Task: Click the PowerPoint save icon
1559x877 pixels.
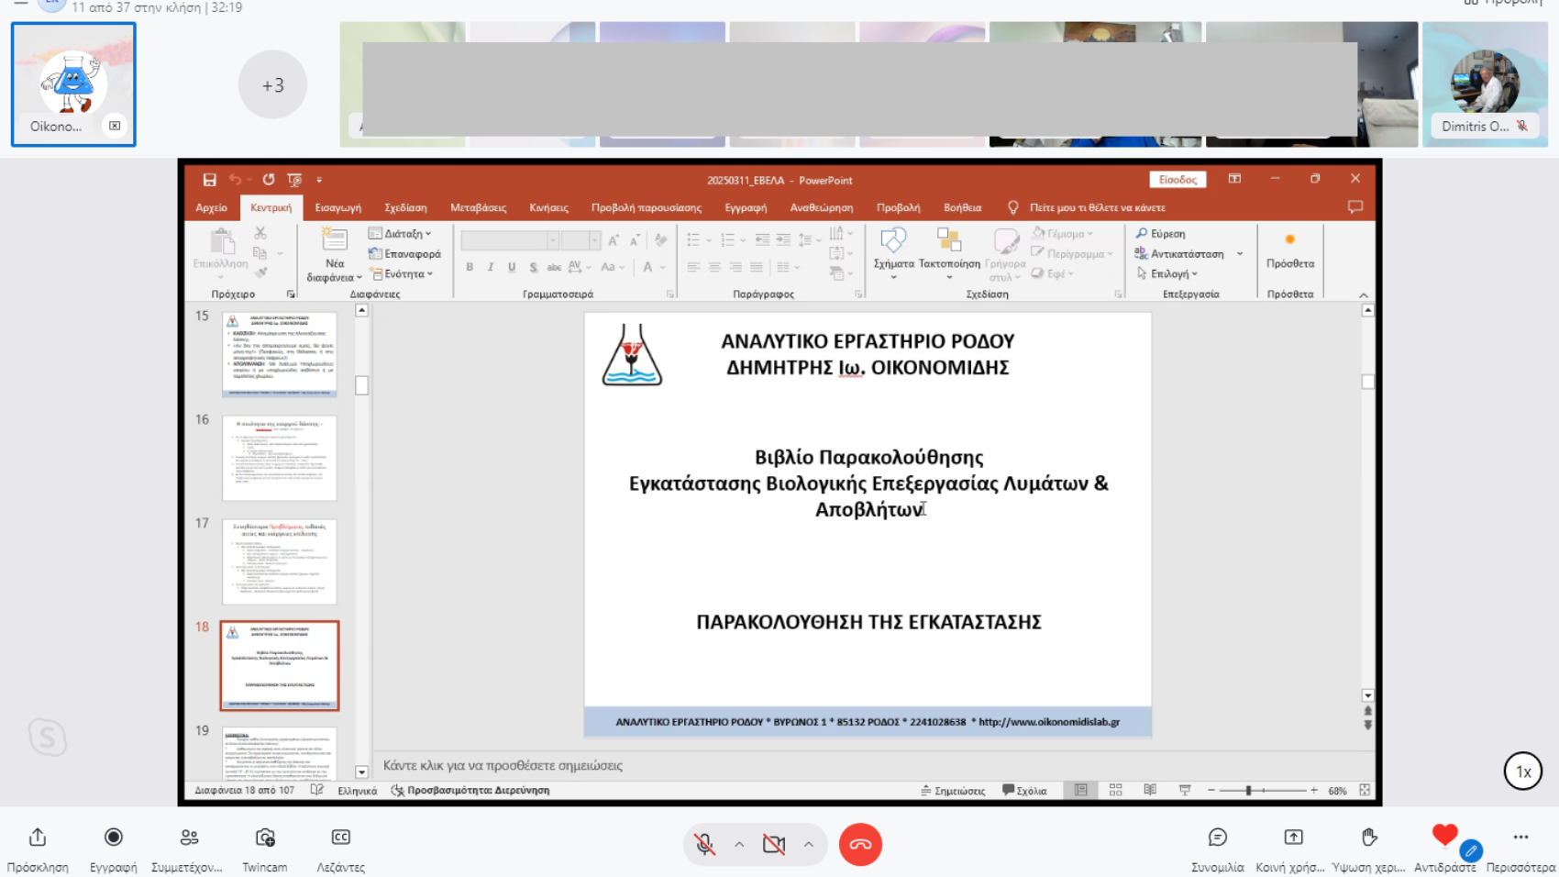Action: pos(209,180)
